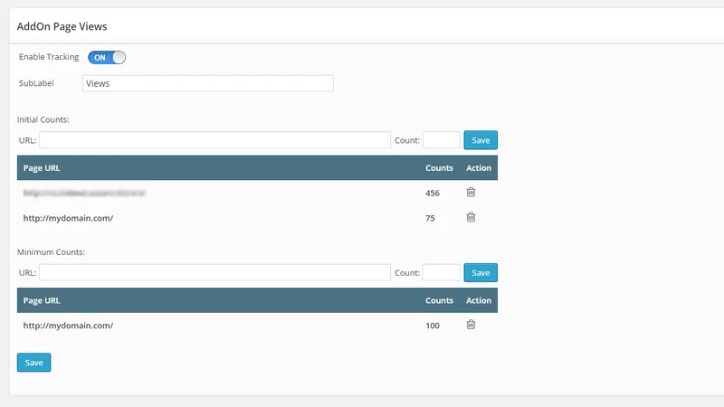Viewport: 724px width, 407px height.
Task: Click the 100 count value
Action: [x=433, y=326]
